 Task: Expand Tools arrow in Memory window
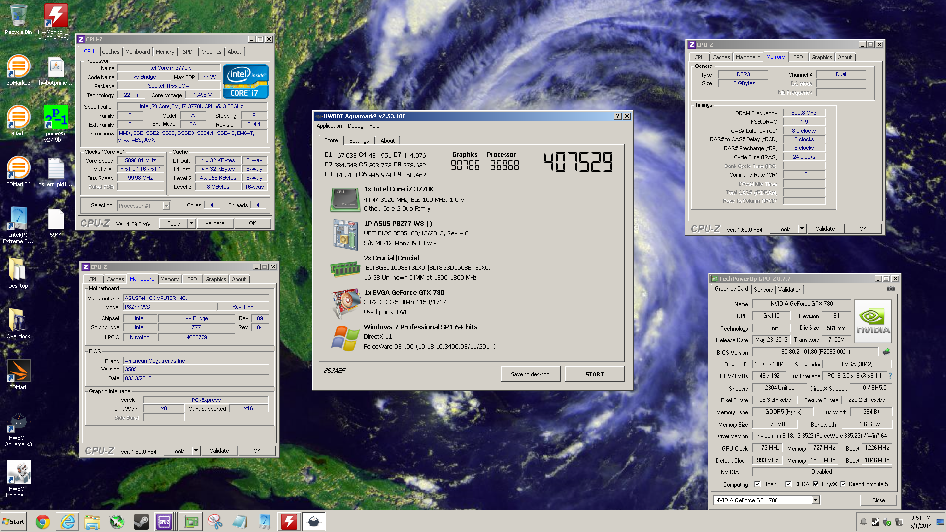[x=802, y=229]
